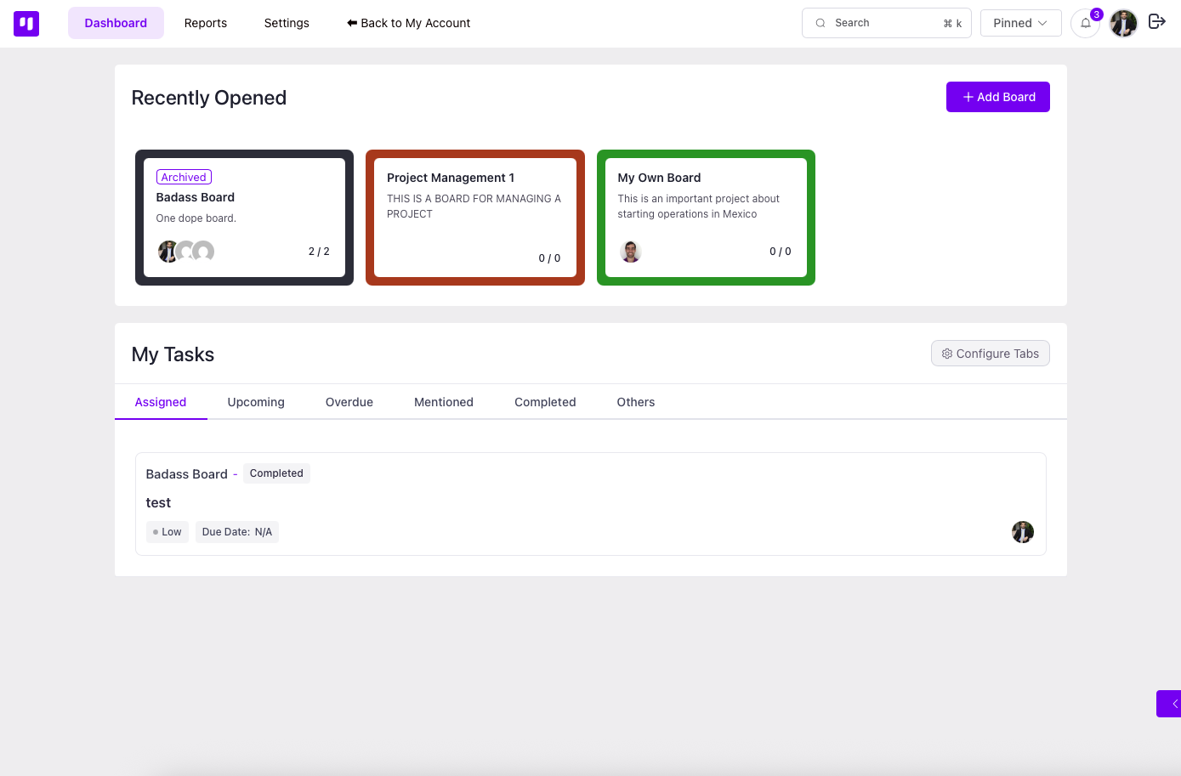1181x776 pixels.
Task: Click the Low priority tag on the test task
Action: coord(167,532)
